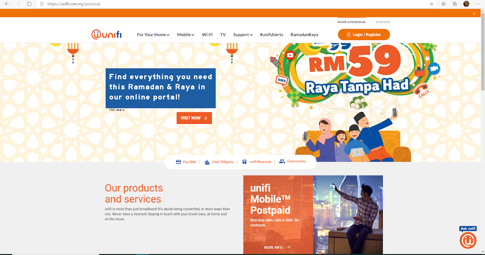Click the Our products and services heading
Screen dimensions: 485x255
click(x=134, y=193)
